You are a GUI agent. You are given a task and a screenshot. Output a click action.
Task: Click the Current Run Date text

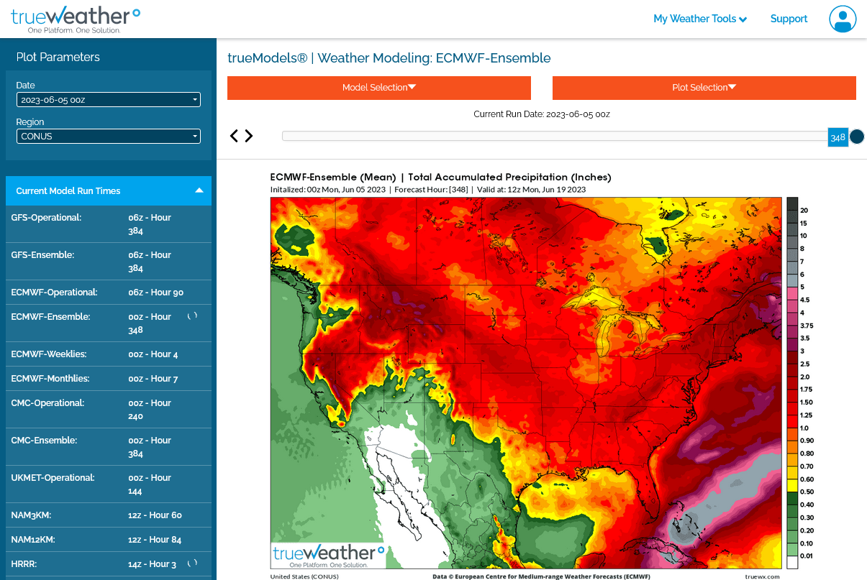[542, 114]
